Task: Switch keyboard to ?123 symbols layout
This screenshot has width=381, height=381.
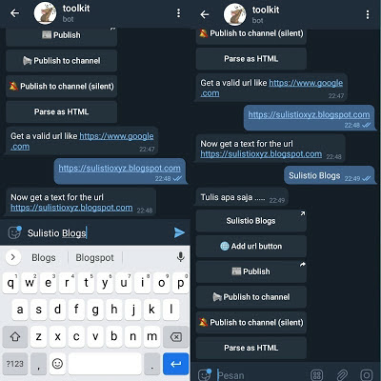Action: pyautogui.click(x=15, y=364)
